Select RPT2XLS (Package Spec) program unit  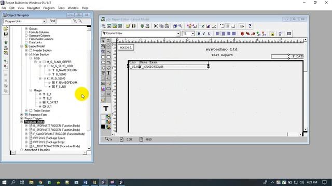pyautogui.click(x=49, y=138)
